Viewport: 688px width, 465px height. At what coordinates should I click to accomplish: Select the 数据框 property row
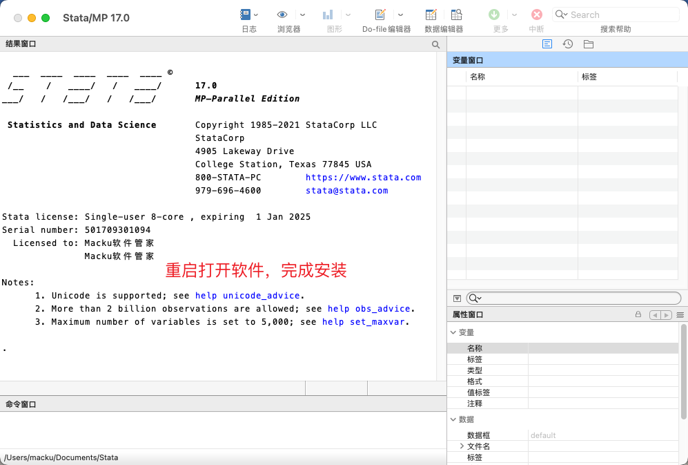click(x=563, y=435)
